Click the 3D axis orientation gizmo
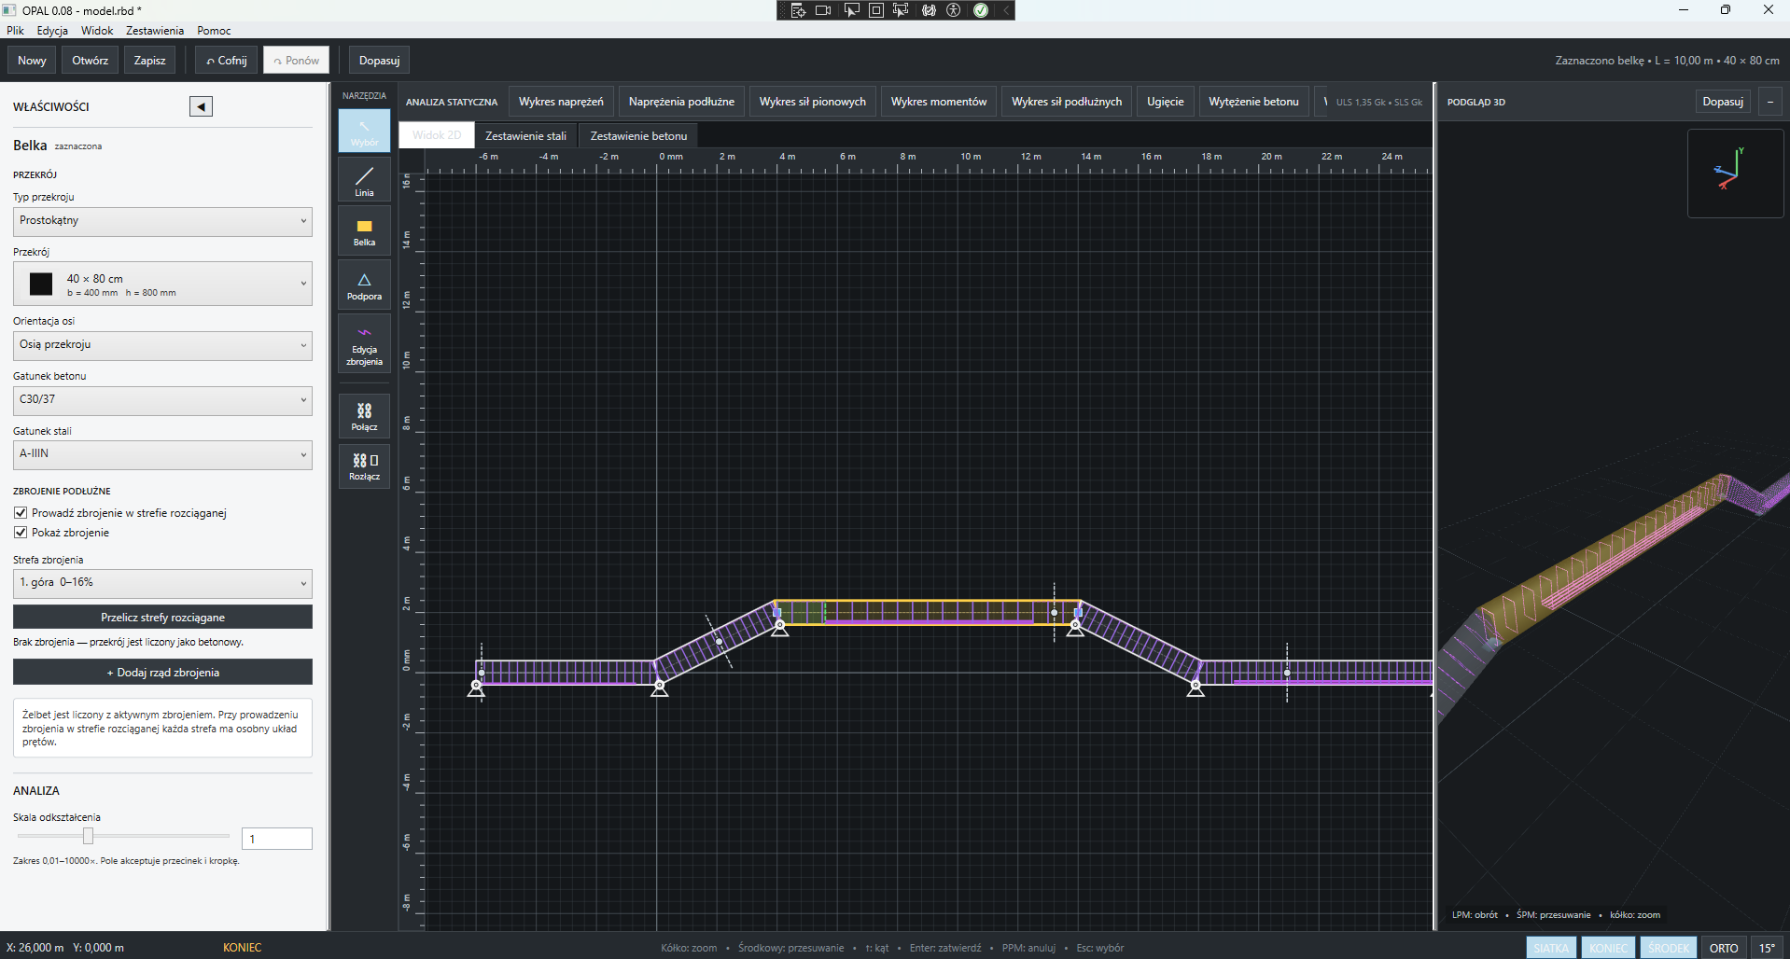The image size is (1790, 959). 1735,174
